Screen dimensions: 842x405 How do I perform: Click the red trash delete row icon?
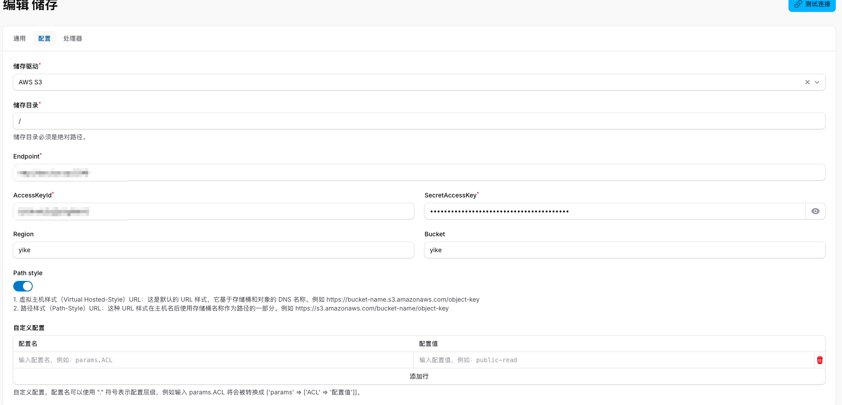tap(819, 360)
